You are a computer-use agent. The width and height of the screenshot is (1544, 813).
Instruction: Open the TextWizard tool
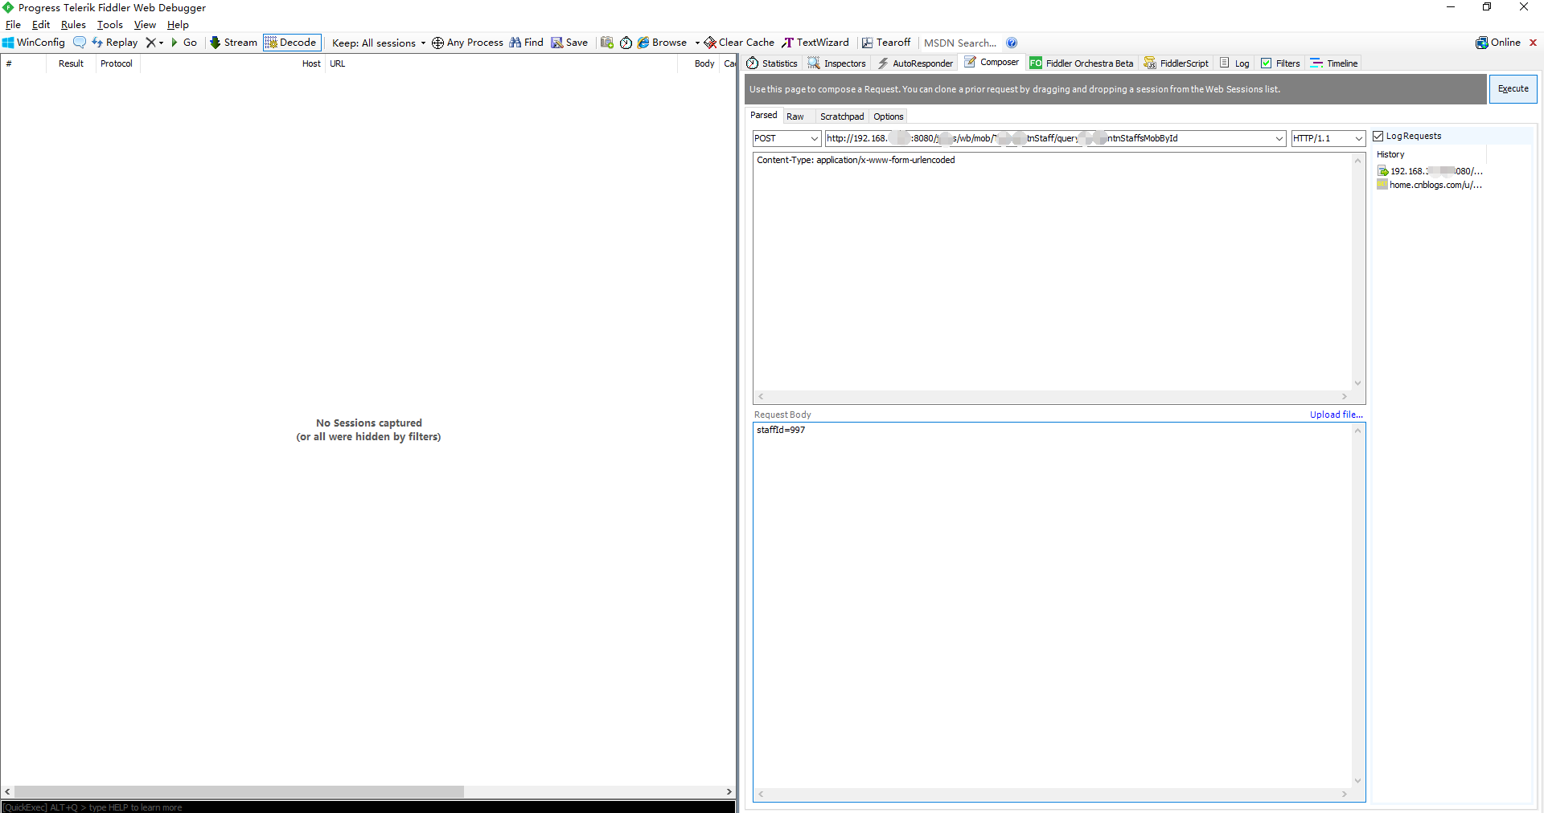pyautogui.click(x=815, y=43)
